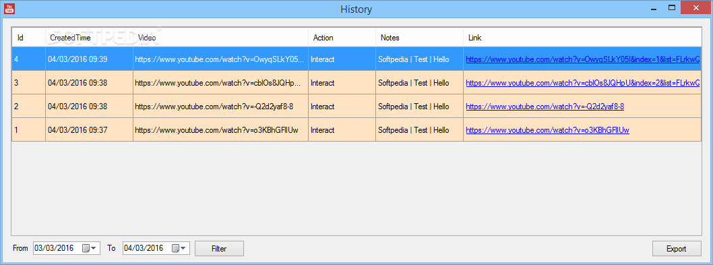Select the Notes cell in row 2
Viewport: 713px width, 265px height.
[x=419, y=106]
